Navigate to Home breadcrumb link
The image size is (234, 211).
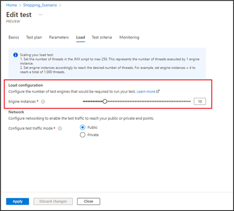tap(12, 5)
